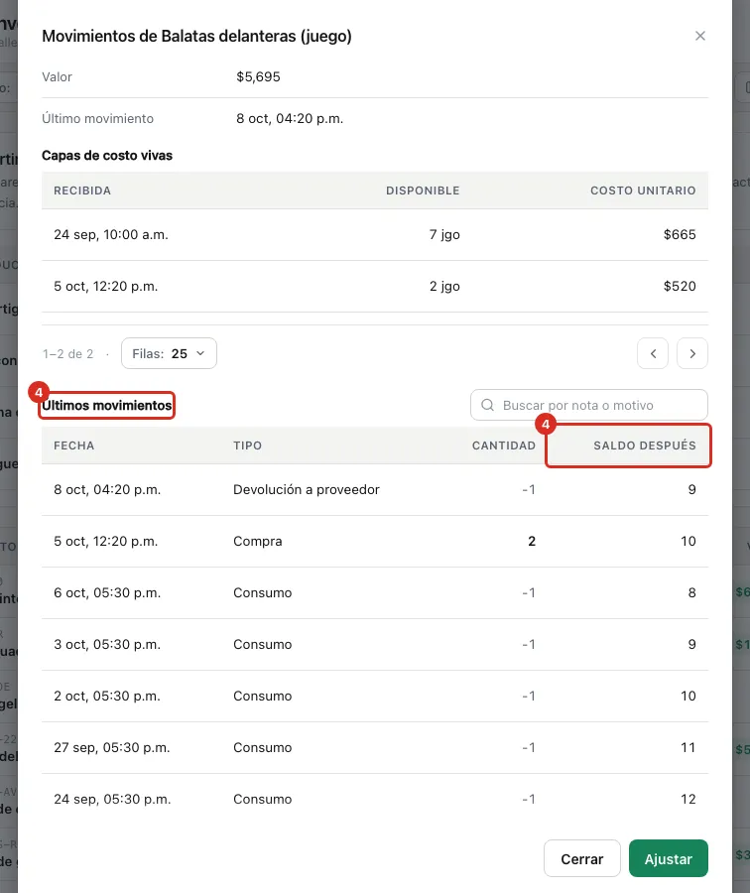Image resolution: width=750 pixels, height=893 pixels.
Task: Click the 2 jgo available quantity
Action: pos(444,286)
